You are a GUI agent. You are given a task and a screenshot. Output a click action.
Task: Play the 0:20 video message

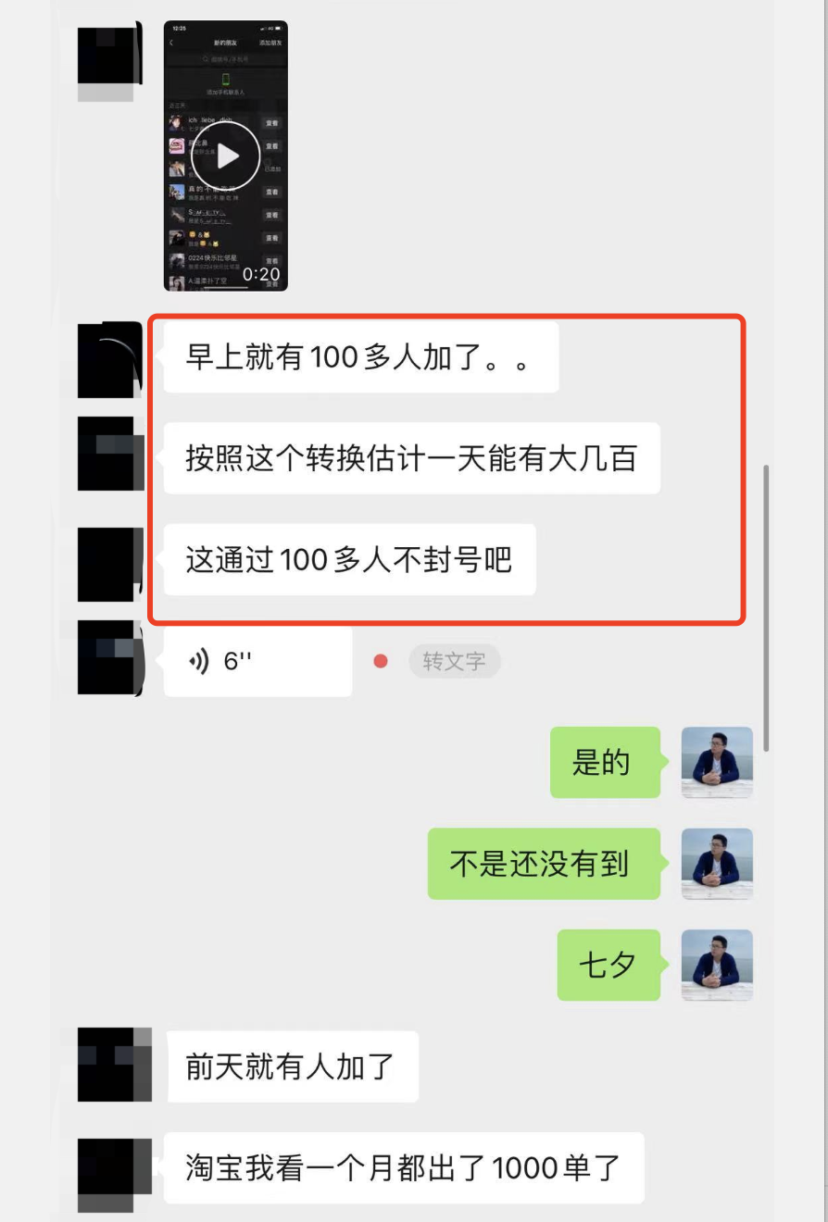[x=226, y=156]
